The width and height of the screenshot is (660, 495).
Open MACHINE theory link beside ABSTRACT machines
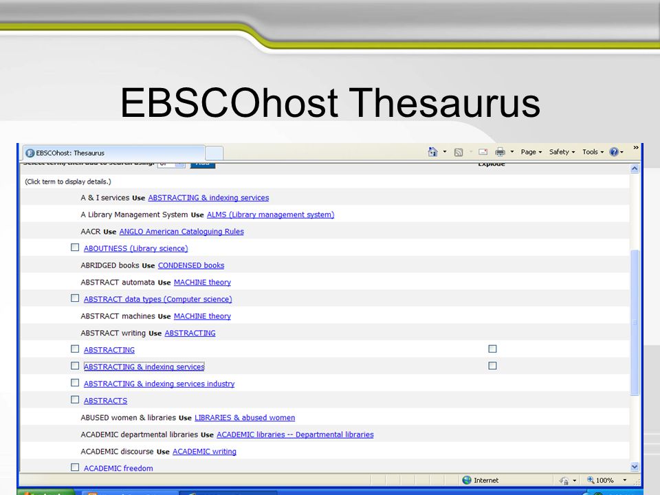pos(202,316)
